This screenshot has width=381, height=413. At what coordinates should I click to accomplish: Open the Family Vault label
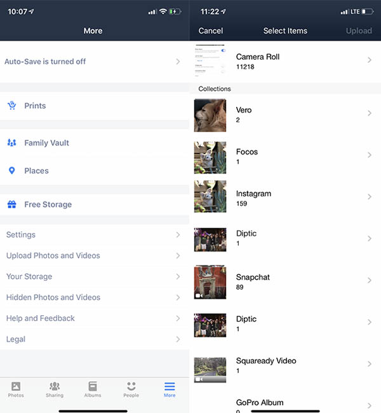pos(46,143)
